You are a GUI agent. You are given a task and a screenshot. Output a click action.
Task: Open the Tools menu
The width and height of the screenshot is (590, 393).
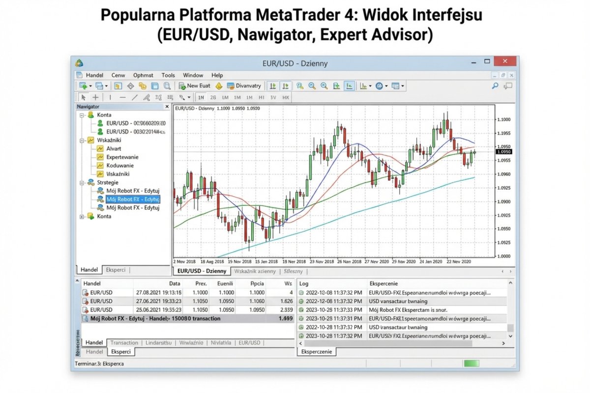tap(168, 75)
